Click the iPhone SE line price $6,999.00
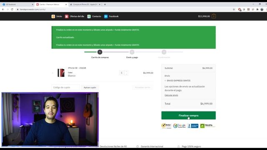The image size is (267, 150). pos(148,73)
